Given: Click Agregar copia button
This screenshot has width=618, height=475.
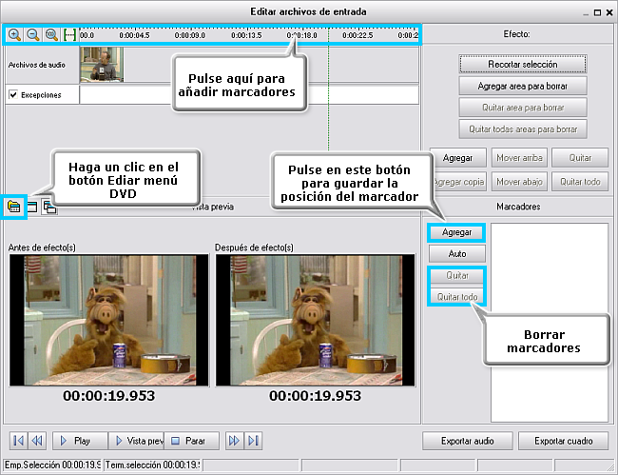Looking at the screenshot, I should click(459, 182).
